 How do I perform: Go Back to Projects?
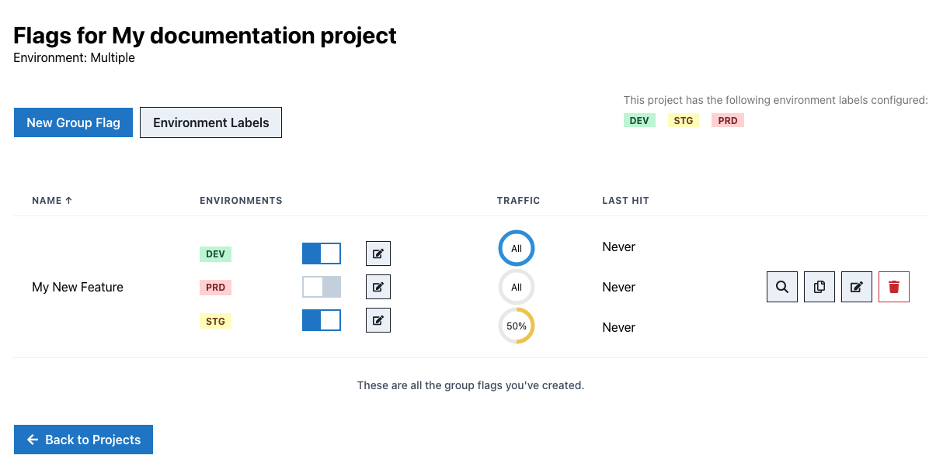coord(83,440)
